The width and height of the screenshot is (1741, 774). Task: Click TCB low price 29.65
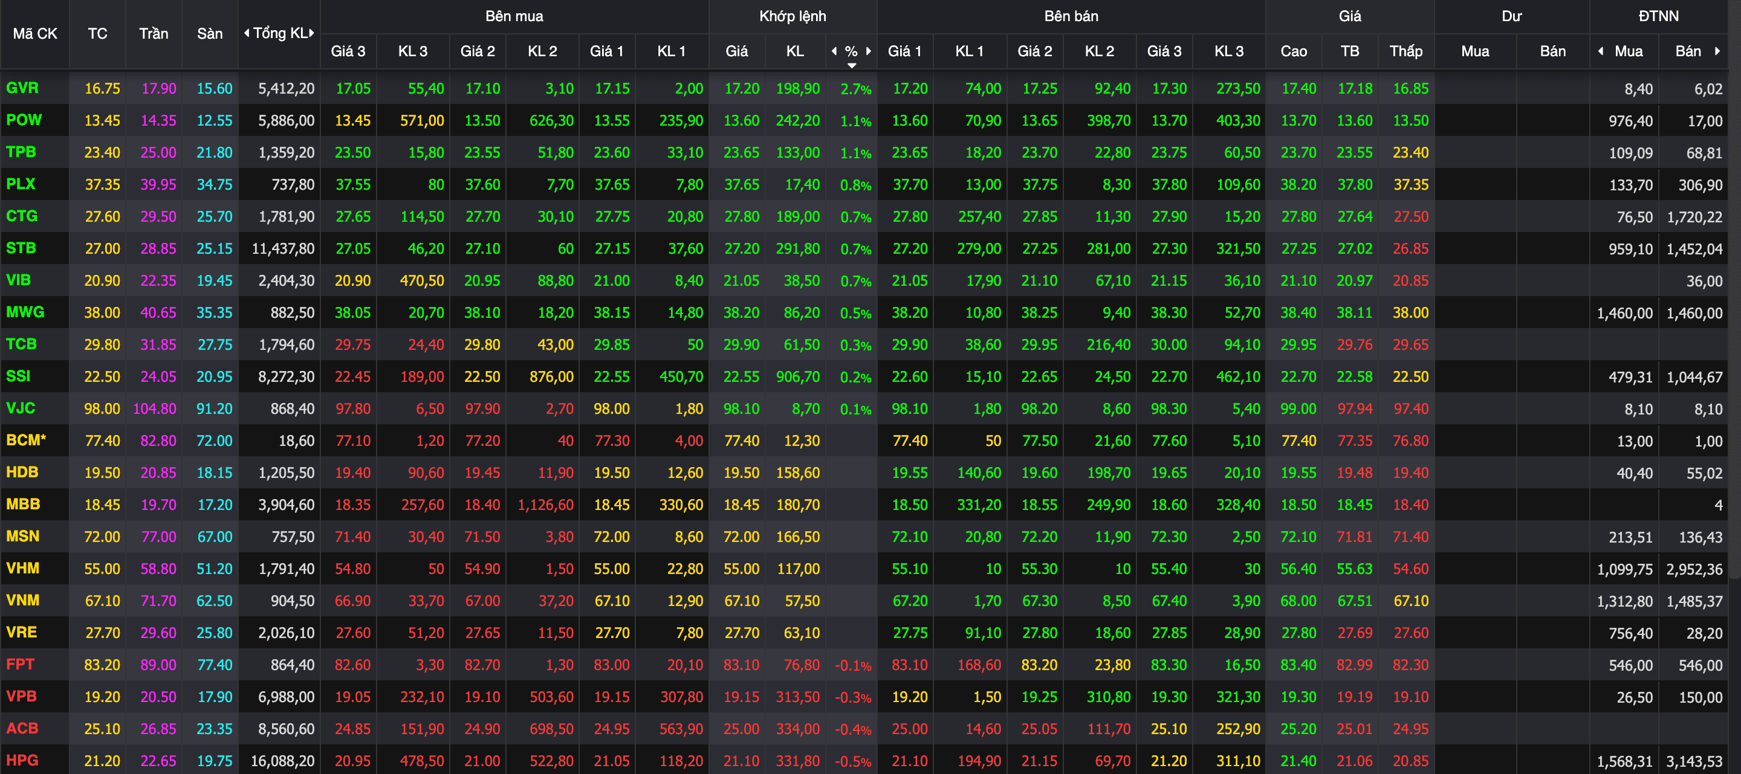pyautogui.click(x=1410, y=344)
